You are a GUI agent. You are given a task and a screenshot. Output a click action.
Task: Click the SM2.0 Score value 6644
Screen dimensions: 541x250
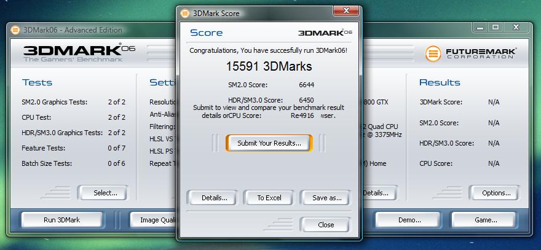(x=306, y=85)
